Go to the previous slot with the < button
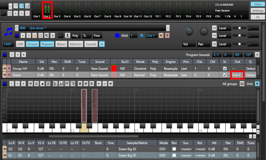This screenshot has width=266, height=160. tap(16, 13)
